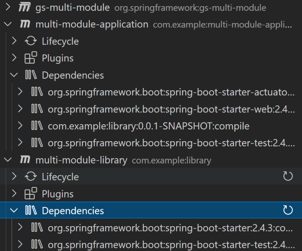Click com.example:library description beside multi-module-library
302x251 pixels.
click(171, 160)
